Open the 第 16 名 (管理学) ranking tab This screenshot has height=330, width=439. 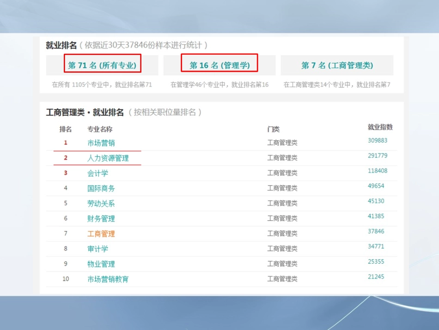pos(219,65)
